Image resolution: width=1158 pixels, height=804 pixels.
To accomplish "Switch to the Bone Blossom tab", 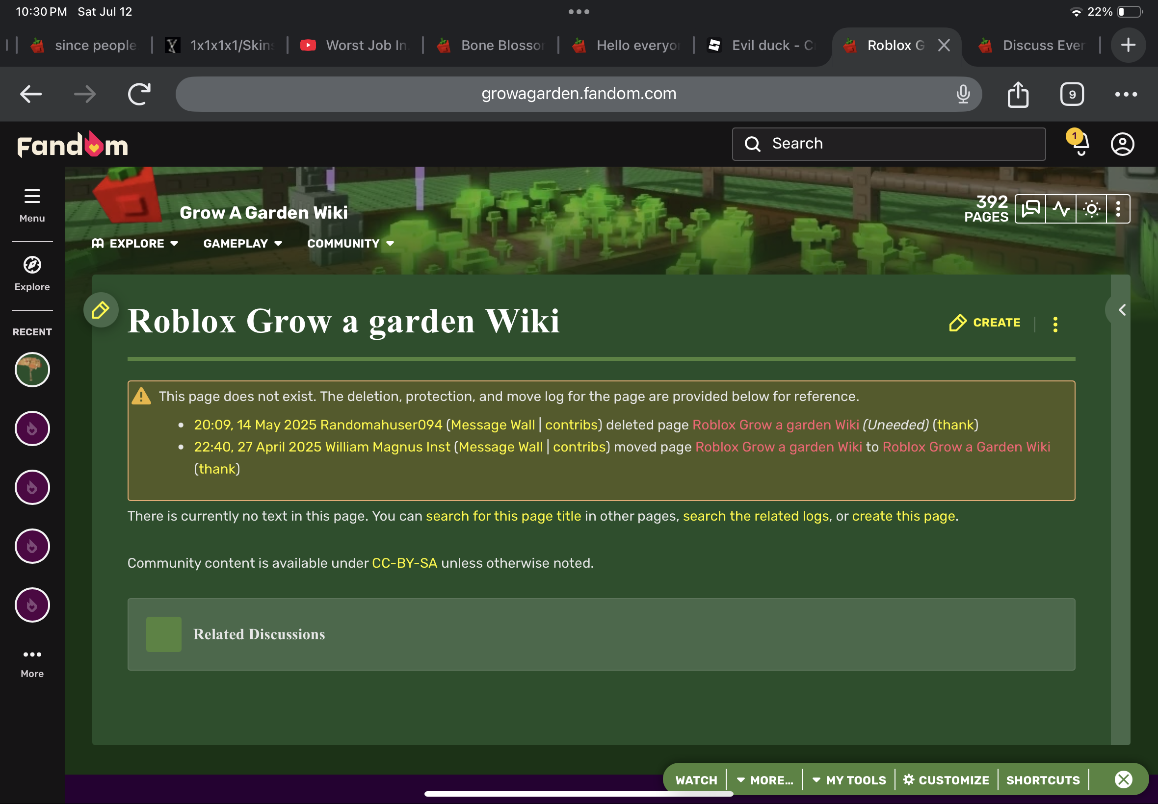I will click(491, 45).
